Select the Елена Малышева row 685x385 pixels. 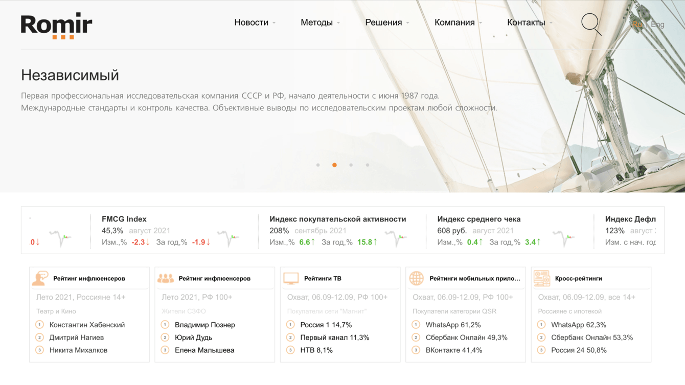[204, 350]
